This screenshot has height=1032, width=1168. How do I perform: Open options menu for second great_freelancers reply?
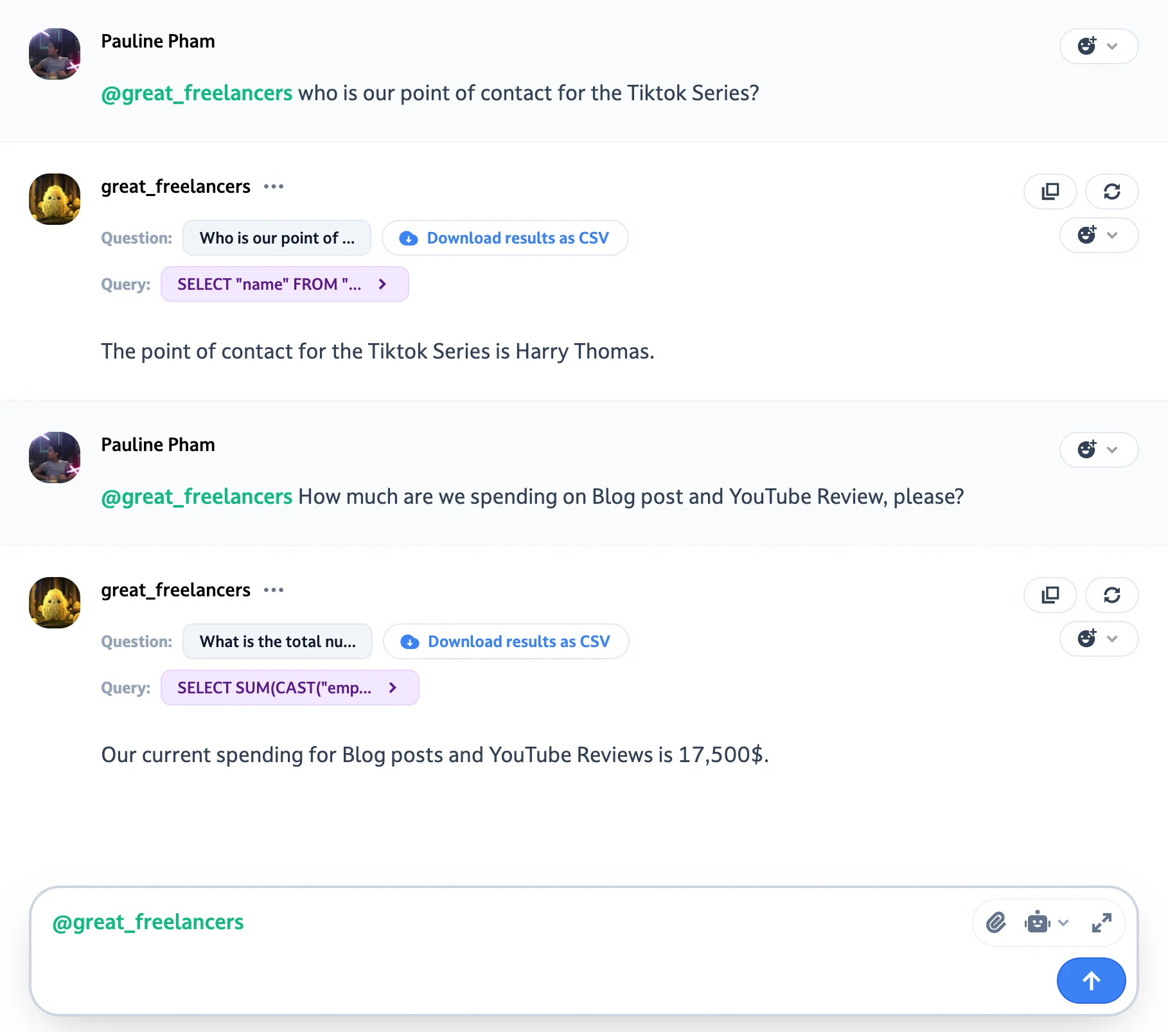click(x=274, y=590)
